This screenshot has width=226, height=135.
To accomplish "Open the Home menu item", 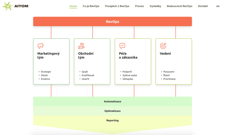I will (73, 6).
